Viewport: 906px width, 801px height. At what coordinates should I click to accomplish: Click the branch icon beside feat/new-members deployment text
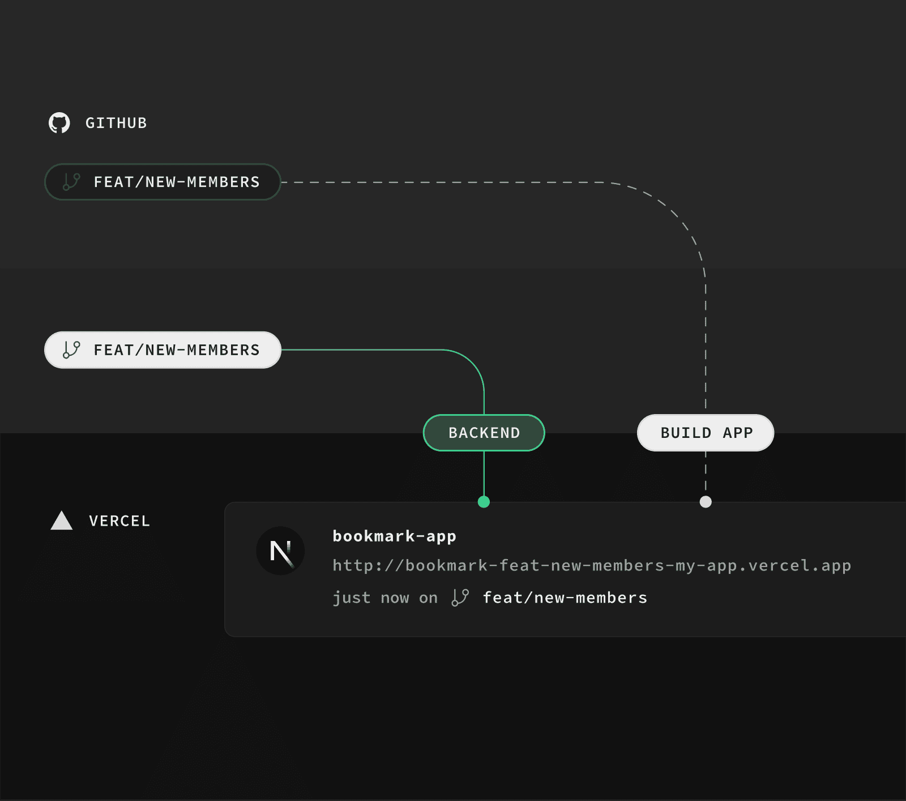(460, 597)
